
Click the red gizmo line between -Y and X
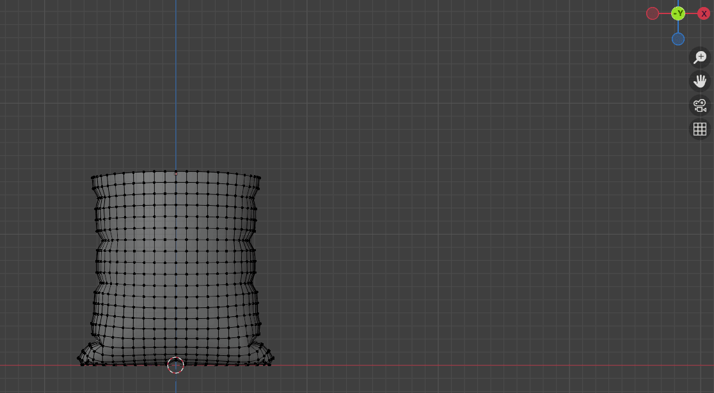[x=692, y=13]
